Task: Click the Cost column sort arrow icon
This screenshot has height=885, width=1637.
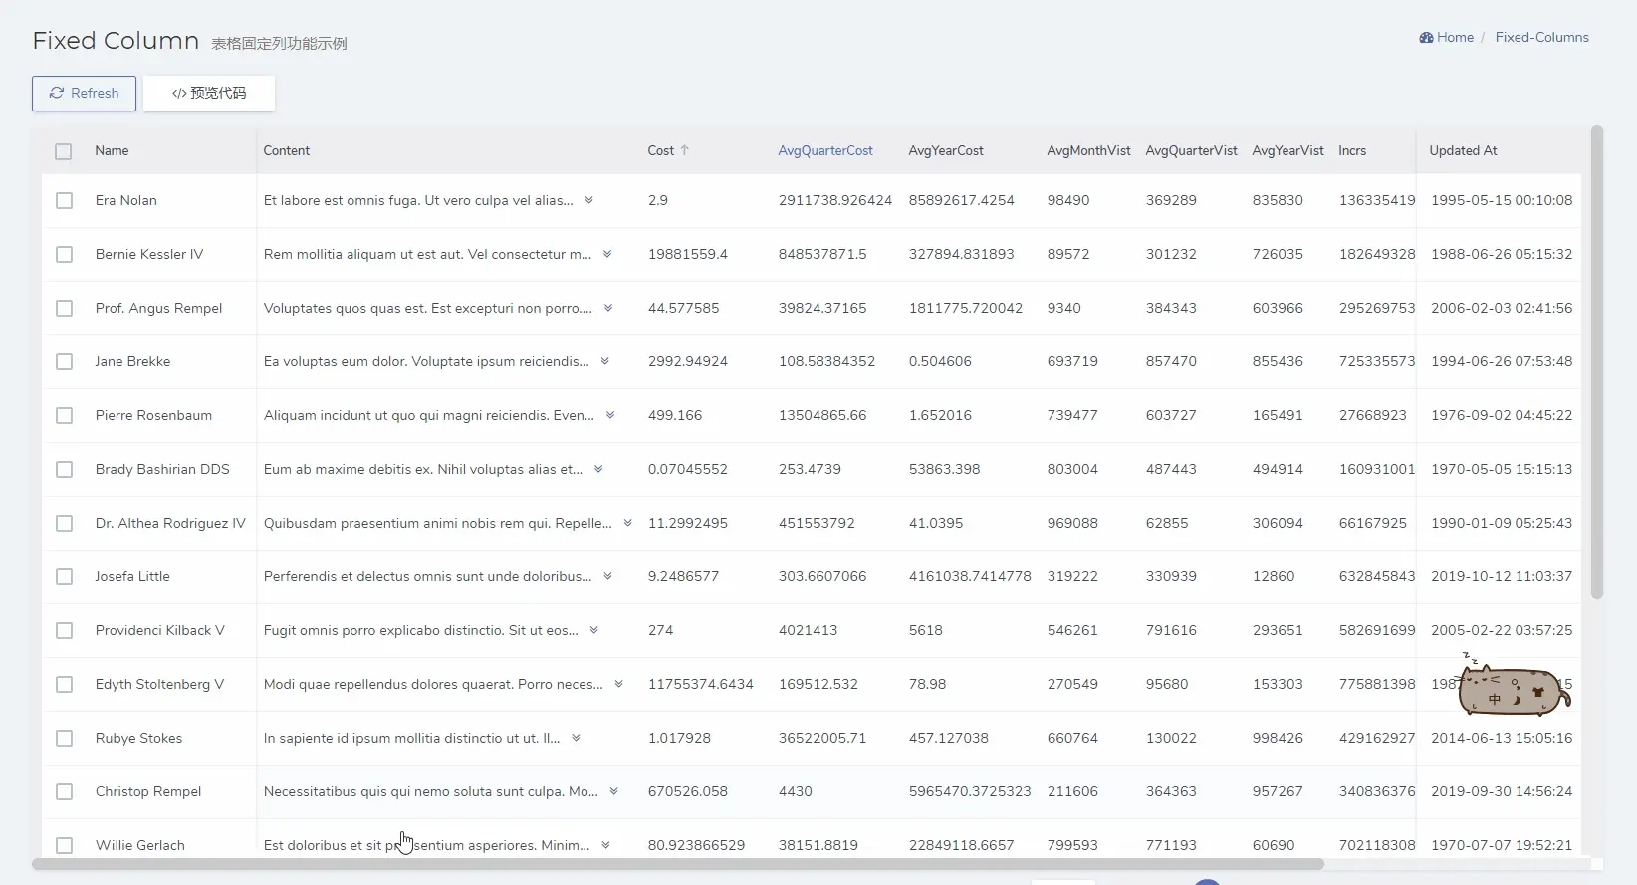Action: tap(685, 151)
